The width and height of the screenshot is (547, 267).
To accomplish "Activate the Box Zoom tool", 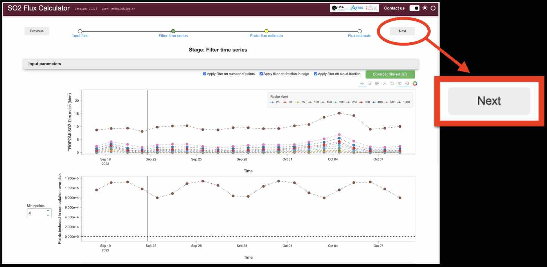I will 370,84.
